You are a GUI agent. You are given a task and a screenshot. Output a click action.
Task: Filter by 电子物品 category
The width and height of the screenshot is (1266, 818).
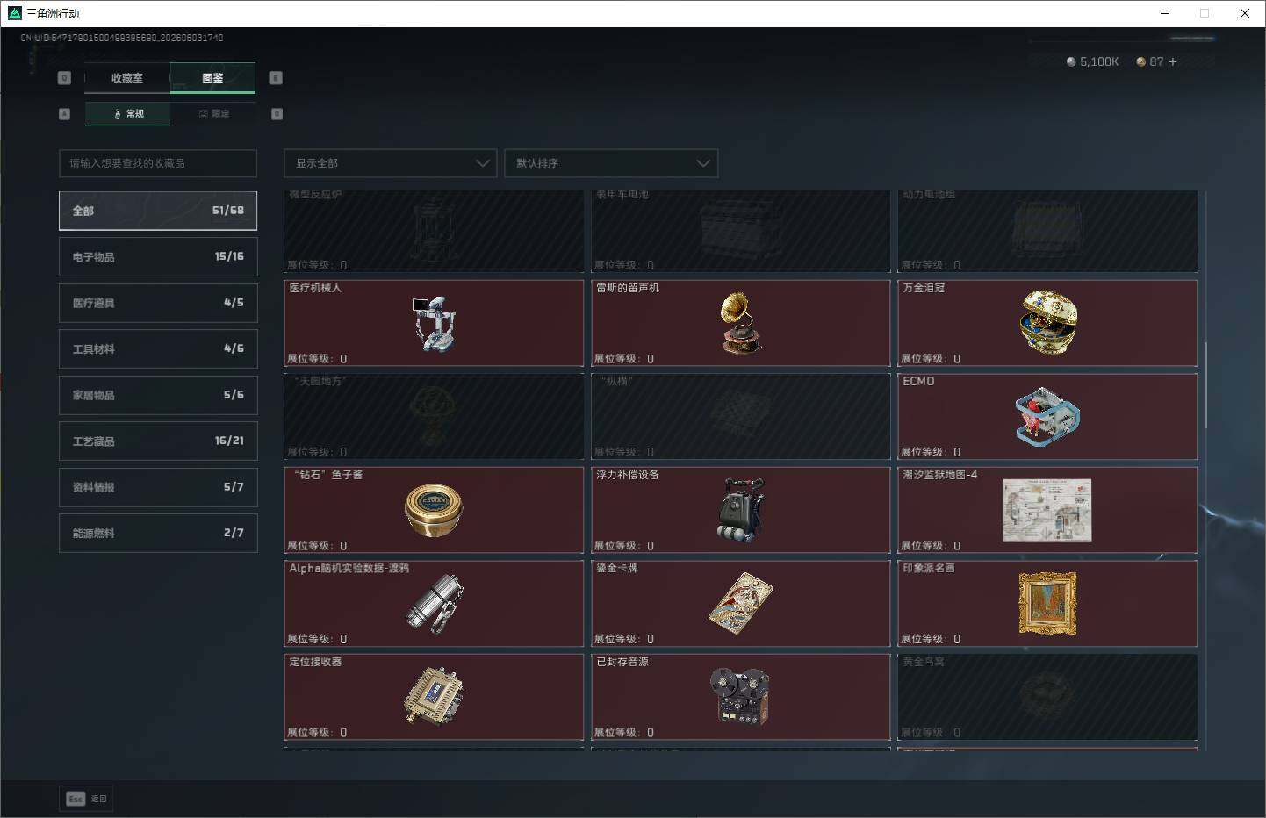[158, 257]
